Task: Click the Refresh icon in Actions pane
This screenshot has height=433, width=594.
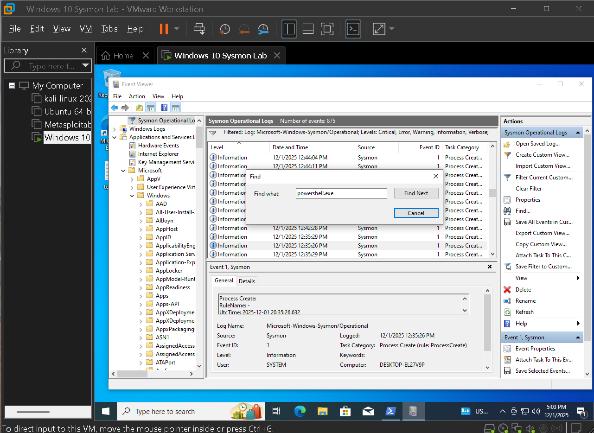Action: point(508,312)
